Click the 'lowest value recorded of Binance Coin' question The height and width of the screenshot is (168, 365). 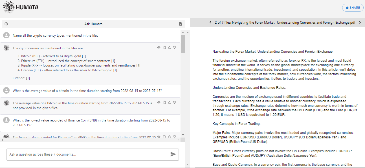[x=91, y=123]
